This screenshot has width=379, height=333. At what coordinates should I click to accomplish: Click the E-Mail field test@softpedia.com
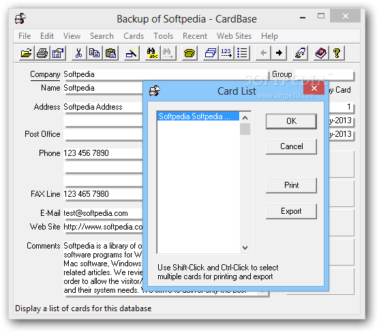coord(103,213)
